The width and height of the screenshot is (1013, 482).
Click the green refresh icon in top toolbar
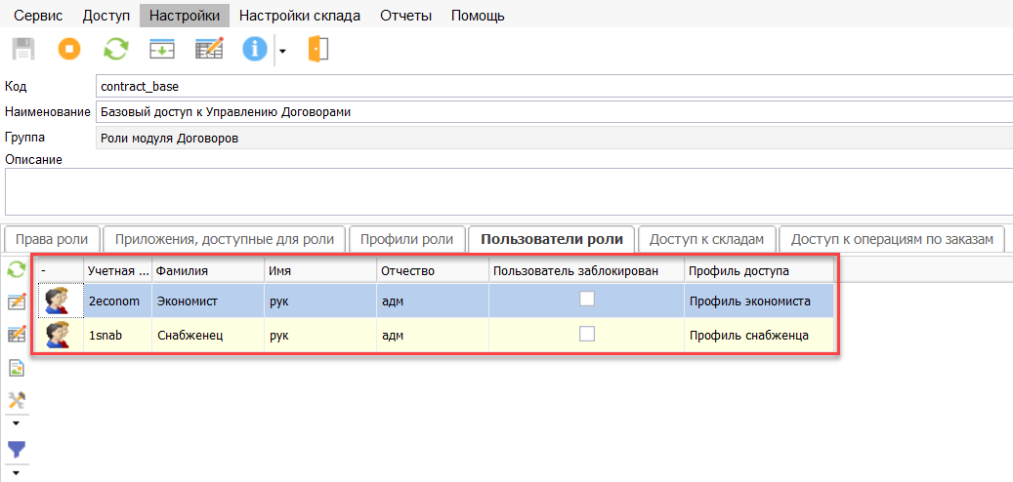click(x=116, y=49)
